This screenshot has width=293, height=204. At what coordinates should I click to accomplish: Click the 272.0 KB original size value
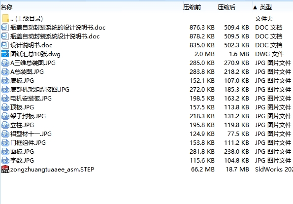(202, 90)
